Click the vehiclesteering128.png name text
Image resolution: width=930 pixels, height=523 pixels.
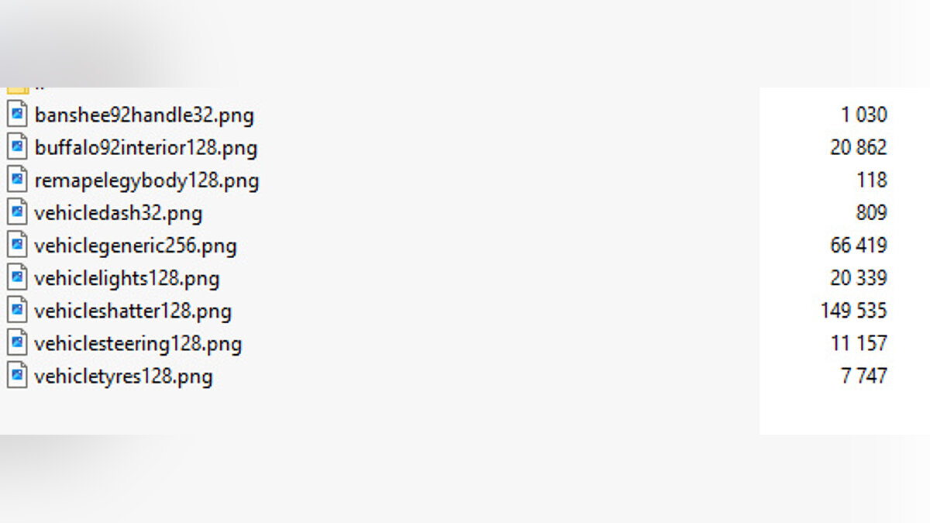coord(138,344)
